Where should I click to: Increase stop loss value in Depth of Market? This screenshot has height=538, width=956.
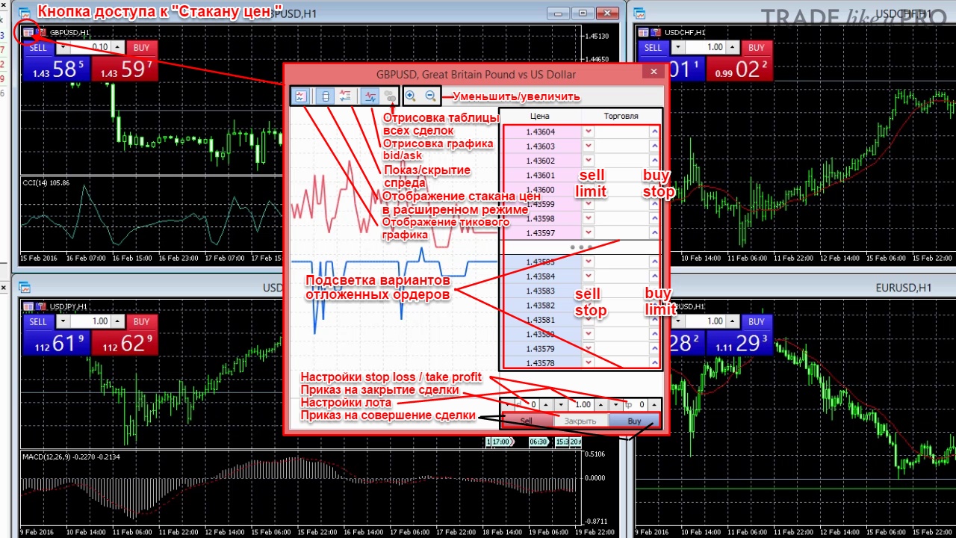tap(544, 404)
